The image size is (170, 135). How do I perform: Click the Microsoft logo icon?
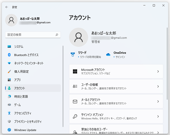[75, 71]
